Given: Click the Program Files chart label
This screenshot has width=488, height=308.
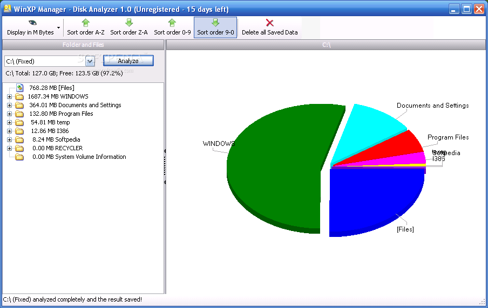Looking at the screenshot, I should 448,137.
